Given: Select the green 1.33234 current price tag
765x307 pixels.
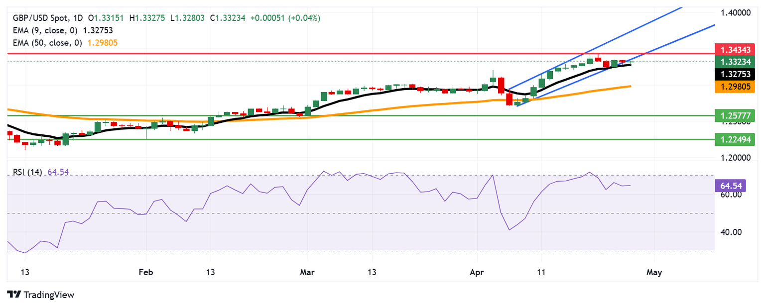Looking at the screenshot, I should click(x=735, y=62).
